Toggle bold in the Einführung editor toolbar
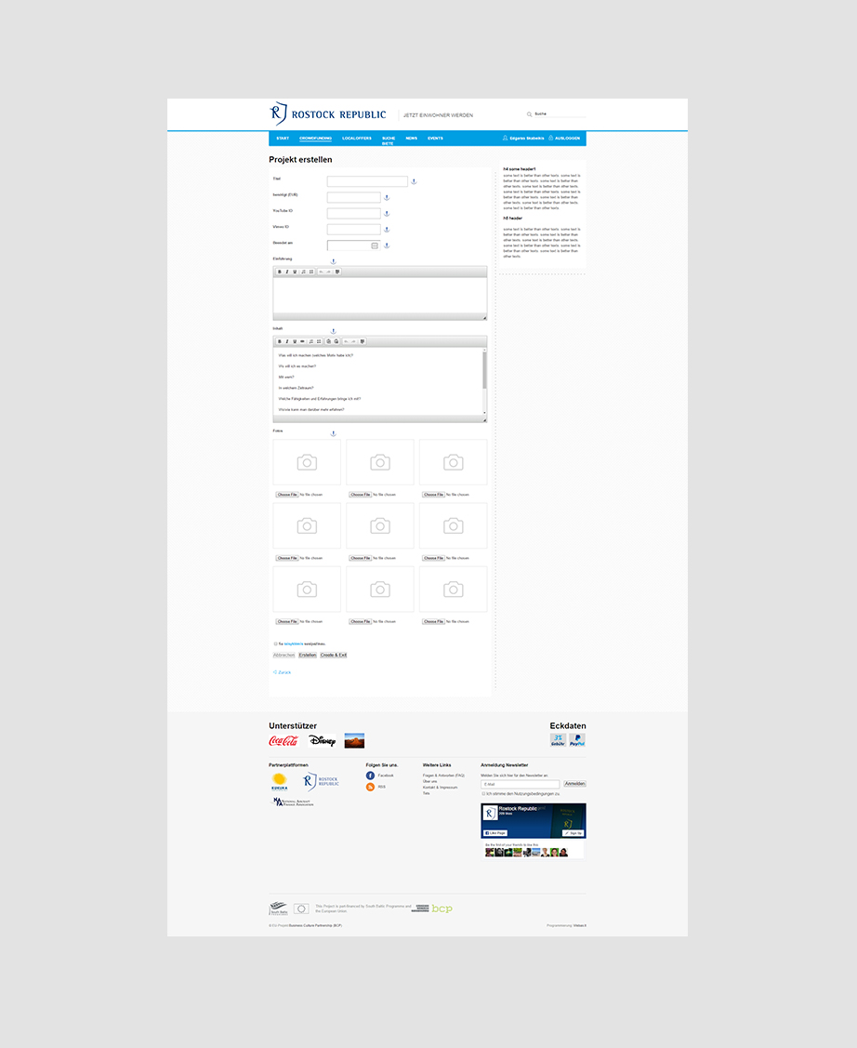Image resolution: width=857 pixels, height=1048 pixels. [279, 272]
